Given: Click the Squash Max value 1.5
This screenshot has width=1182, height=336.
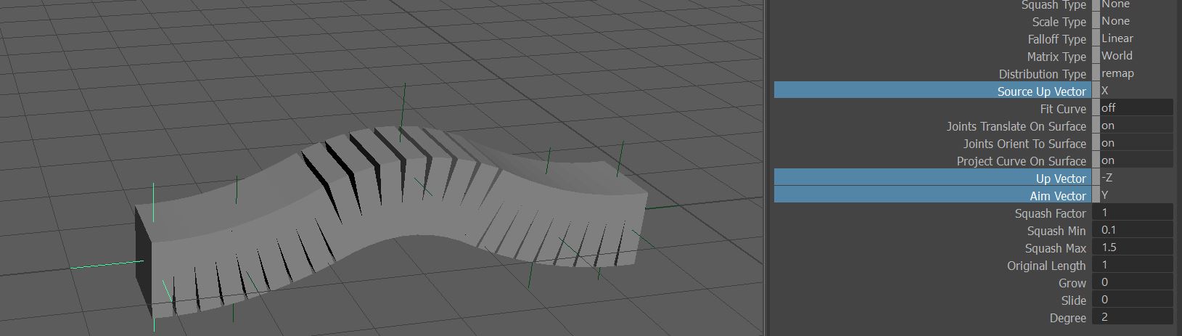Looking at the screenshot, I should (1133, 247).
